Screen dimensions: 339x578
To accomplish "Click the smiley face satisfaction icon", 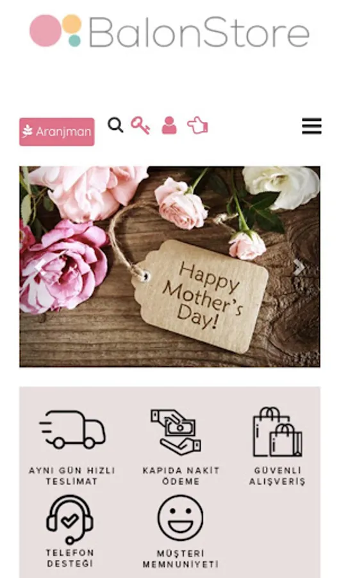I will click(x=180, y=518).
